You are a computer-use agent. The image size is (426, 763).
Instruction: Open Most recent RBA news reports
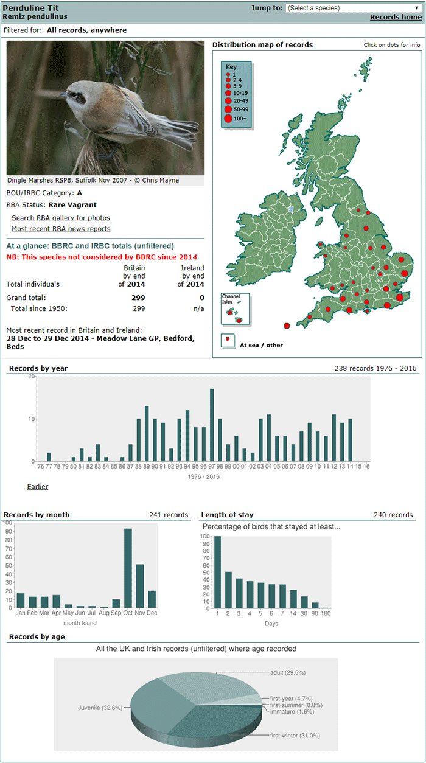pos(61,229)
